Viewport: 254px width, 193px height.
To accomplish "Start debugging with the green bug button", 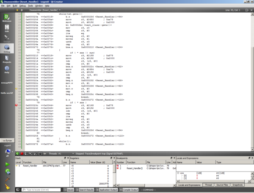I will coord(8,172).
